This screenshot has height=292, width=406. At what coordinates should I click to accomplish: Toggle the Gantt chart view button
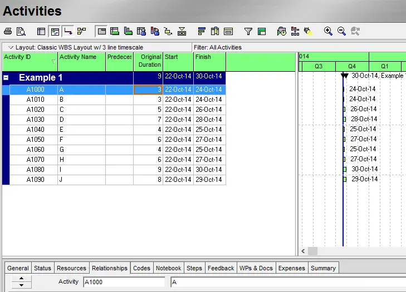point(55,32)
